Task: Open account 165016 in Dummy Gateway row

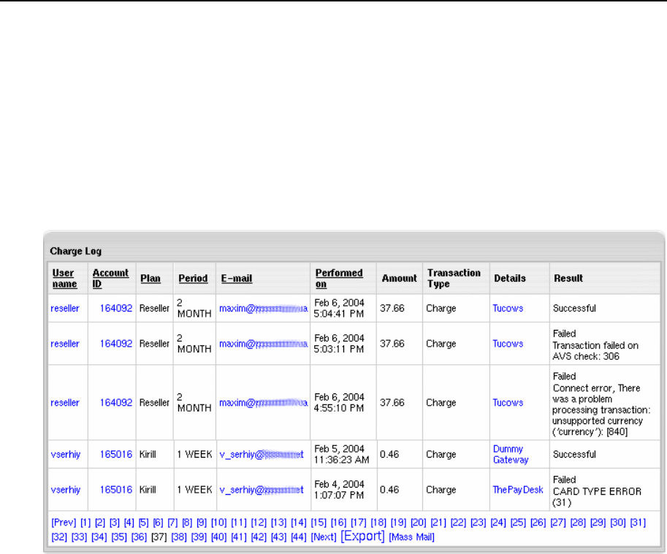Action: (x=116, y=455)
